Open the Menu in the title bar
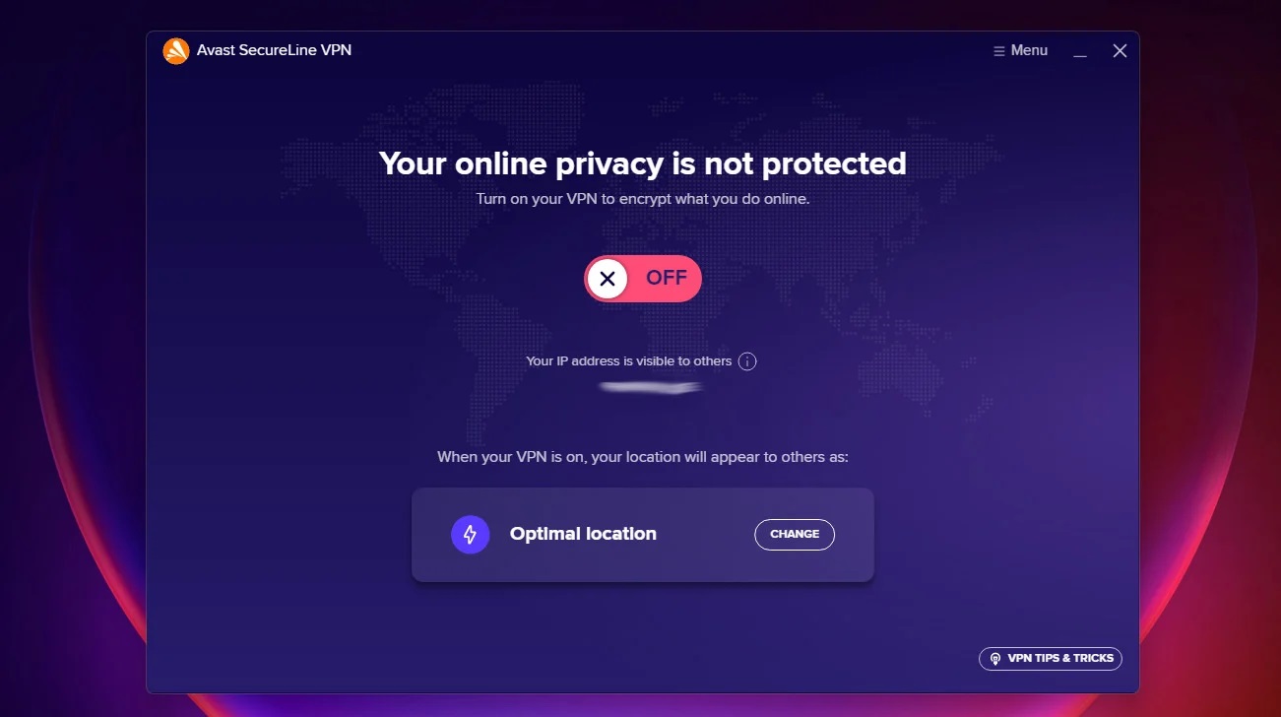 [1020, 50]
